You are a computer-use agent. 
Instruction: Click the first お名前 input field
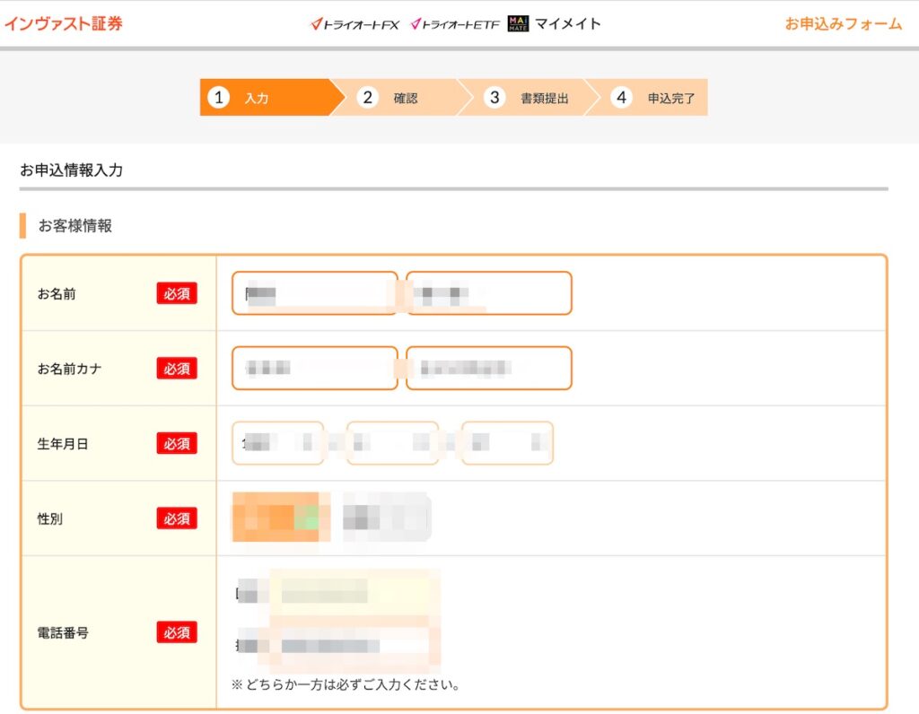[314, 293]
